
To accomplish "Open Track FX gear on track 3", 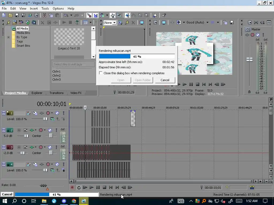I will [41, 147].
